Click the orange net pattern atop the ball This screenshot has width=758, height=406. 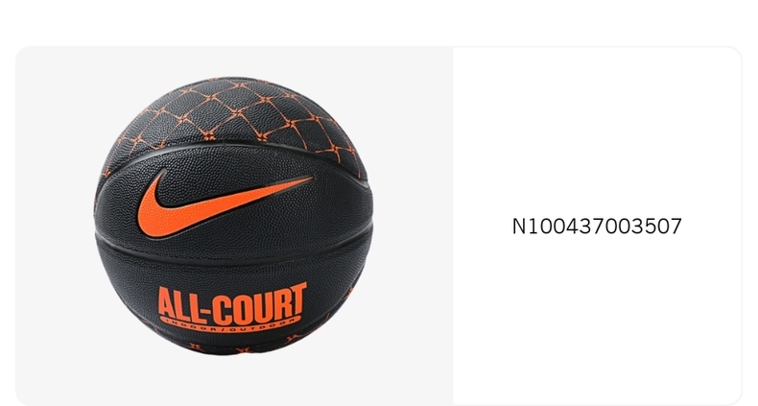coord(232,113)
